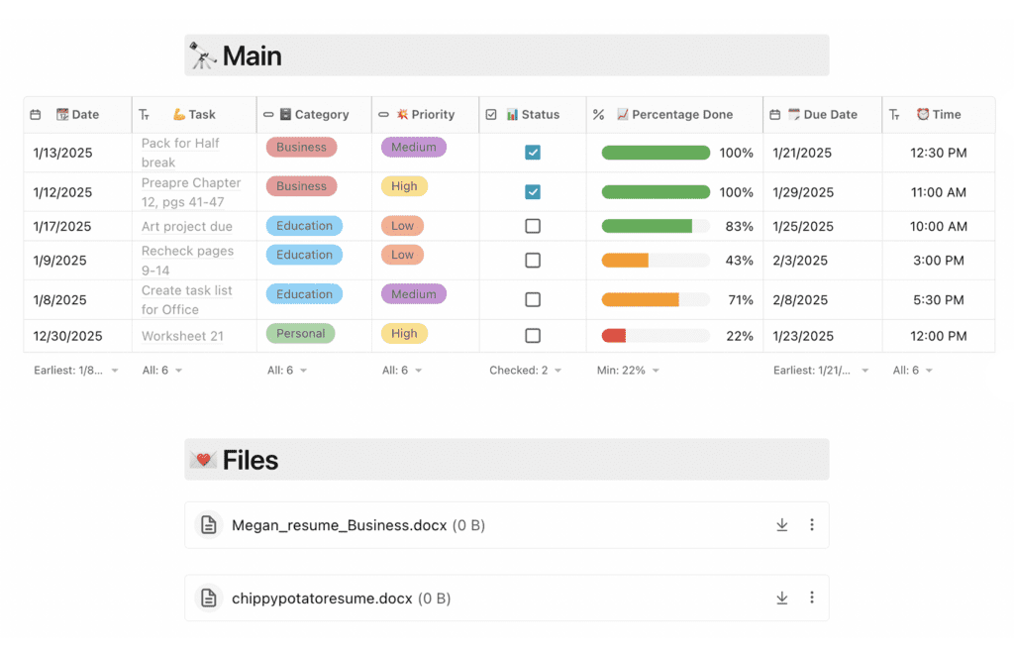Screen dimensions: 1014x657
Task: Check the status box for Worksheet 21
Action: pyautogui.click(x=533, y=336)
